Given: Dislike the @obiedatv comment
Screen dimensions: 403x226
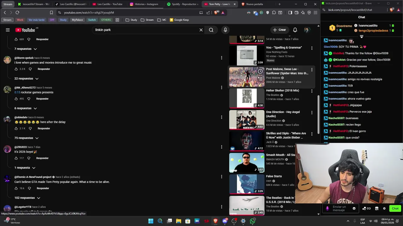Looking at the screenshot, I should pyautogui.click(x=30, y=128).
